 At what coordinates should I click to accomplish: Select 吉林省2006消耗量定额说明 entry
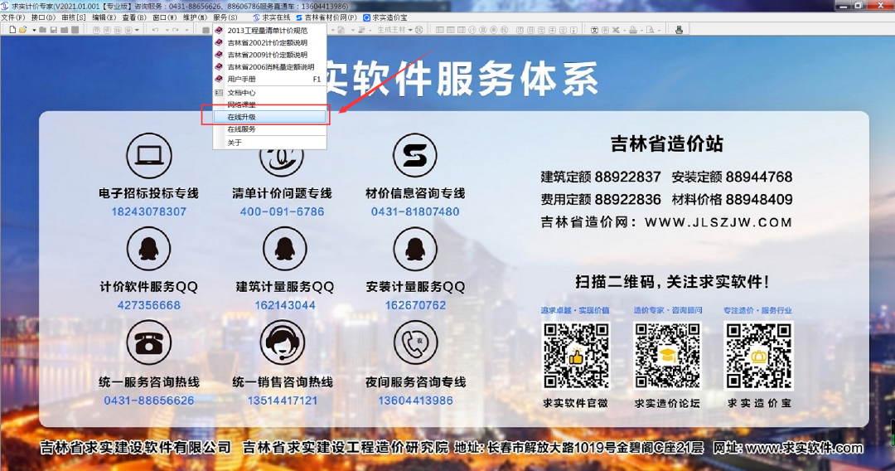[269, 67]
